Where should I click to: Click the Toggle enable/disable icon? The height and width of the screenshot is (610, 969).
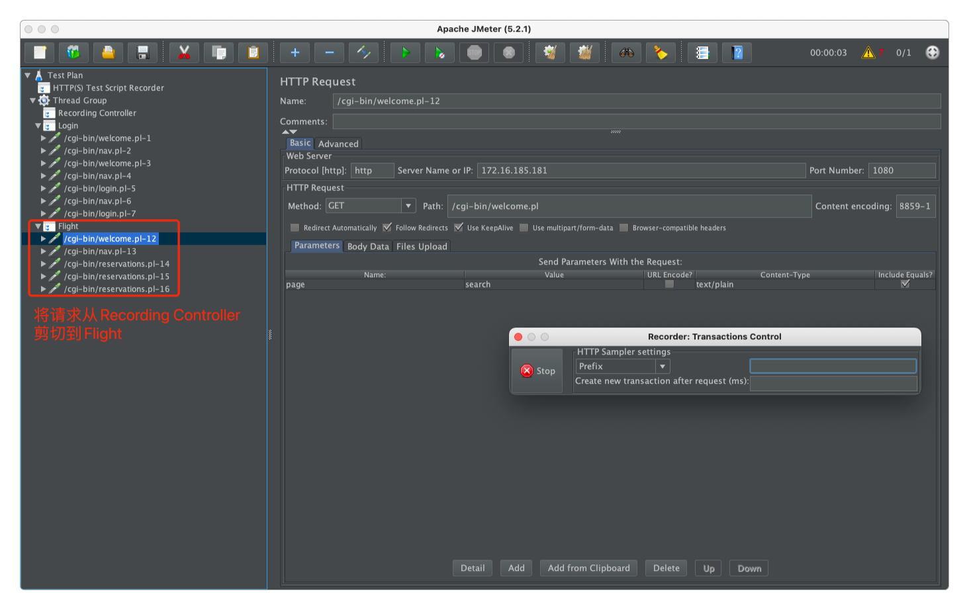[363, 52]
